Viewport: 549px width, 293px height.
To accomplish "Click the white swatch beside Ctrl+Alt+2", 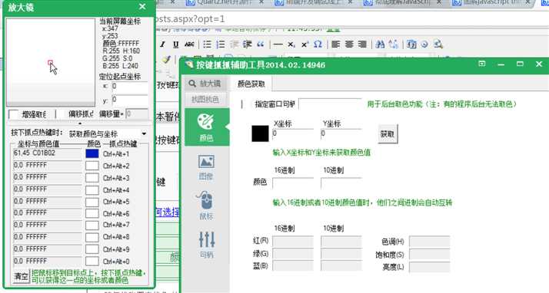I will 92,166.
